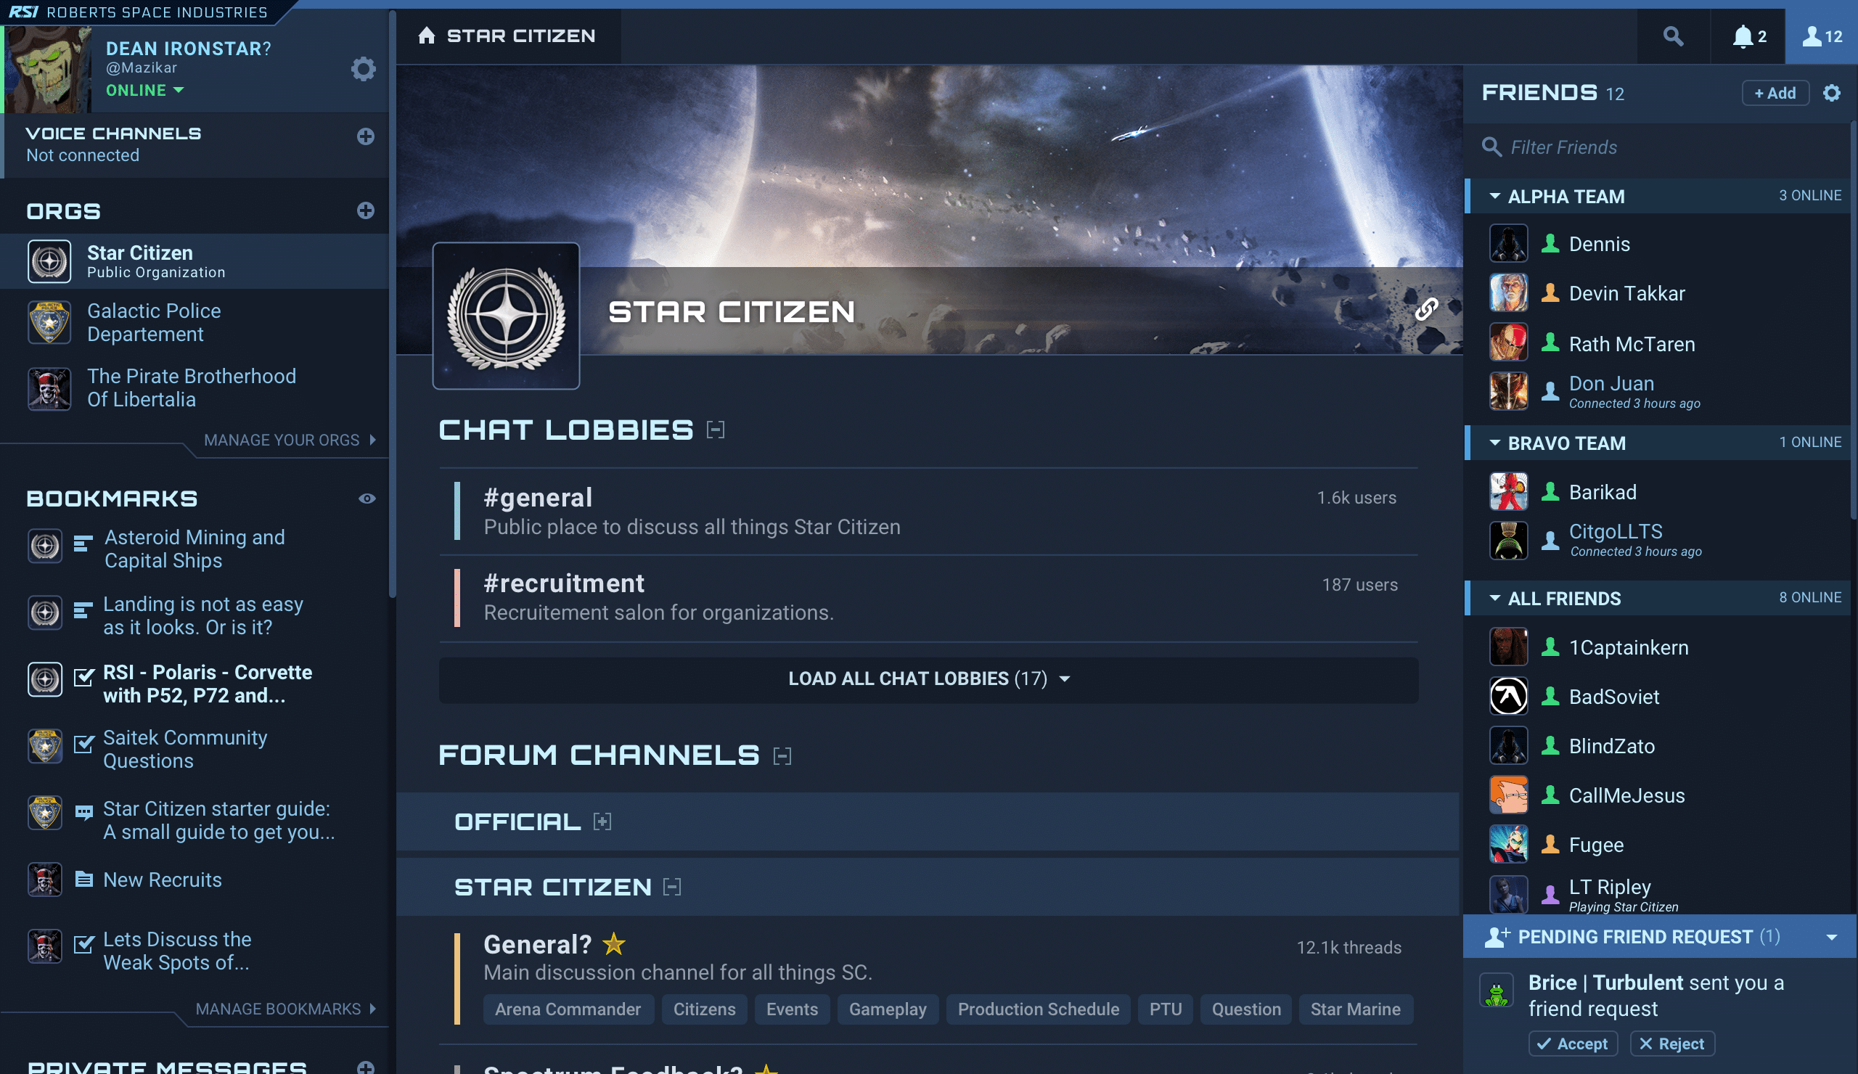Click the plus icon next to Orgs
This screenshot has width=1858, height=1074.
click(366, 211)
